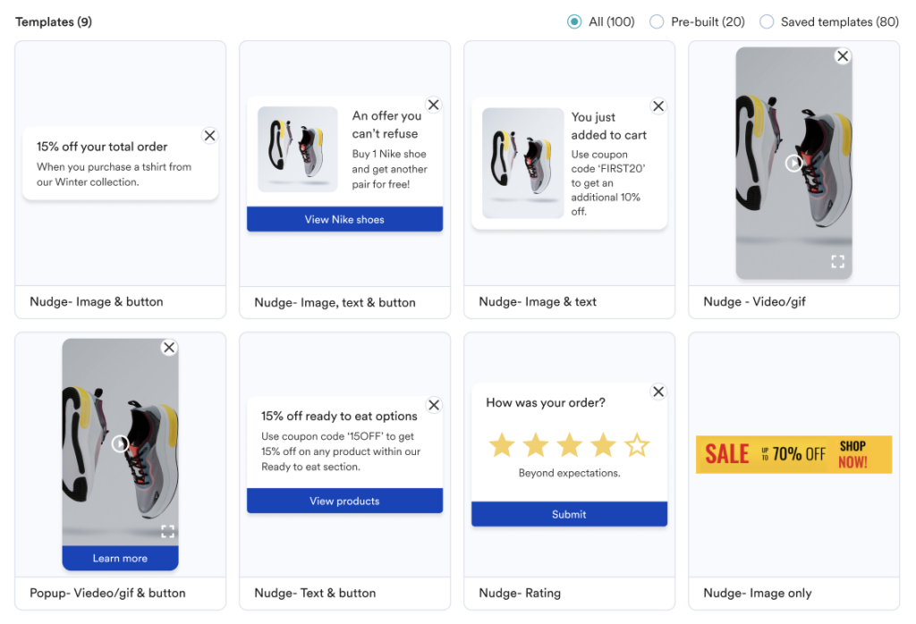Click the 'Learn more' button on the popup
Viewport: 916px width, 624px height.
[x=120, y=559]
